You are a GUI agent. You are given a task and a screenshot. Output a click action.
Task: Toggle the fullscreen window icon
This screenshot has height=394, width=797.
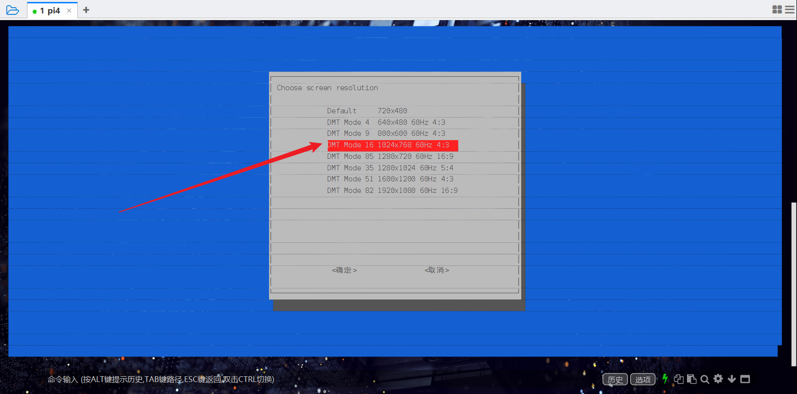745,379
